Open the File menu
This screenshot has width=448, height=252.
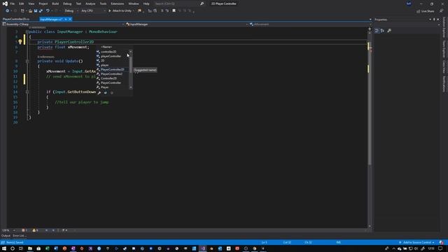click(13, 3)
